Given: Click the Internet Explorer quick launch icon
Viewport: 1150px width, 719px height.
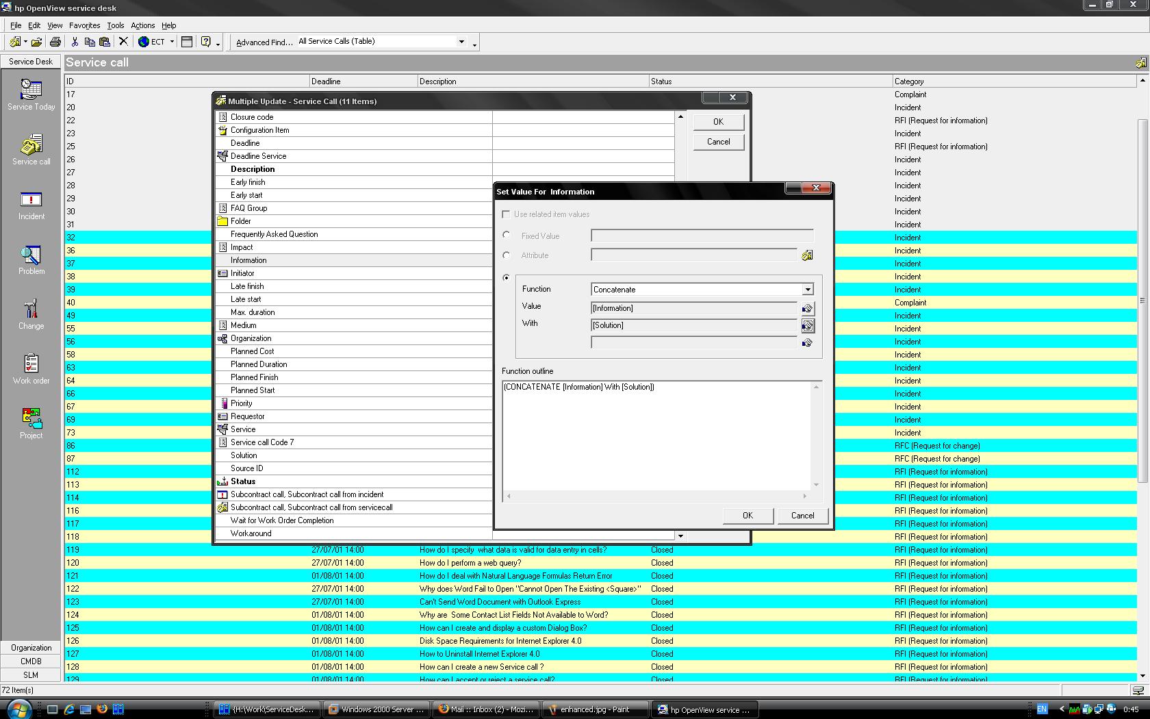Looking at the screenshot, I should click(69, 709).
